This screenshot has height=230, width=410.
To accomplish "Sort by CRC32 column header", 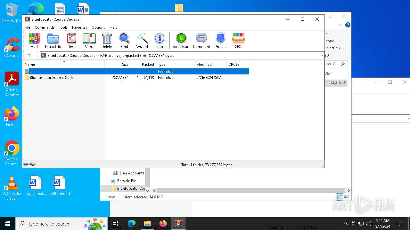I will tap(238, 65).
